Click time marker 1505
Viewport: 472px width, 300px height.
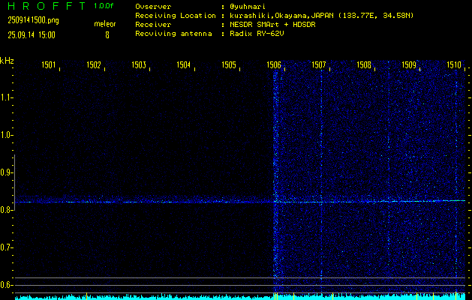click(x=229, y=64)
